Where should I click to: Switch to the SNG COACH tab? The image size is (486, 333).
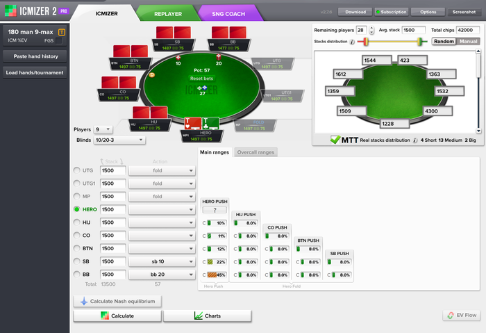click(x=228, y=14)
